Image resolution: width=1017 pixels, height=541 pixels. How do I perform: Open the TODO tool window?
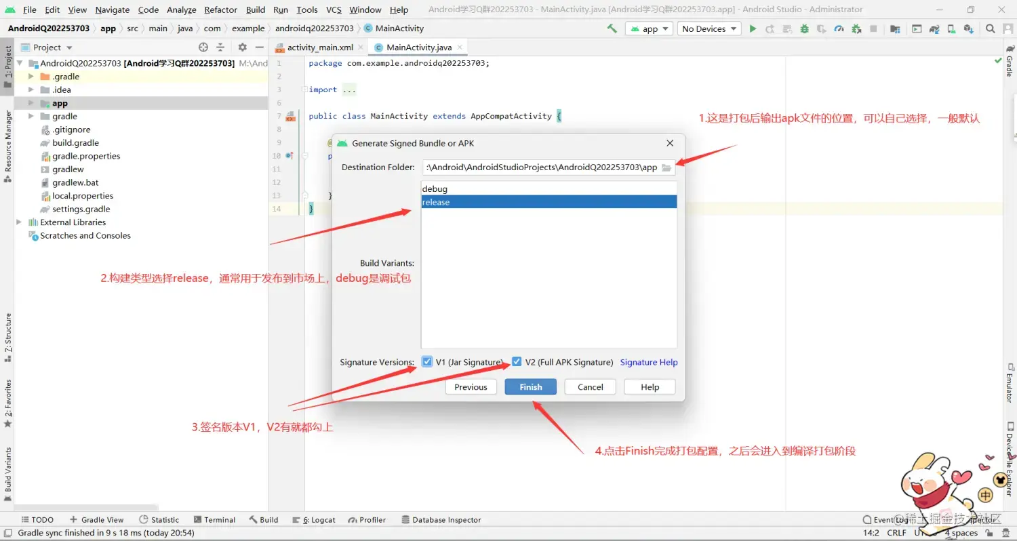(x=37, y=520)
